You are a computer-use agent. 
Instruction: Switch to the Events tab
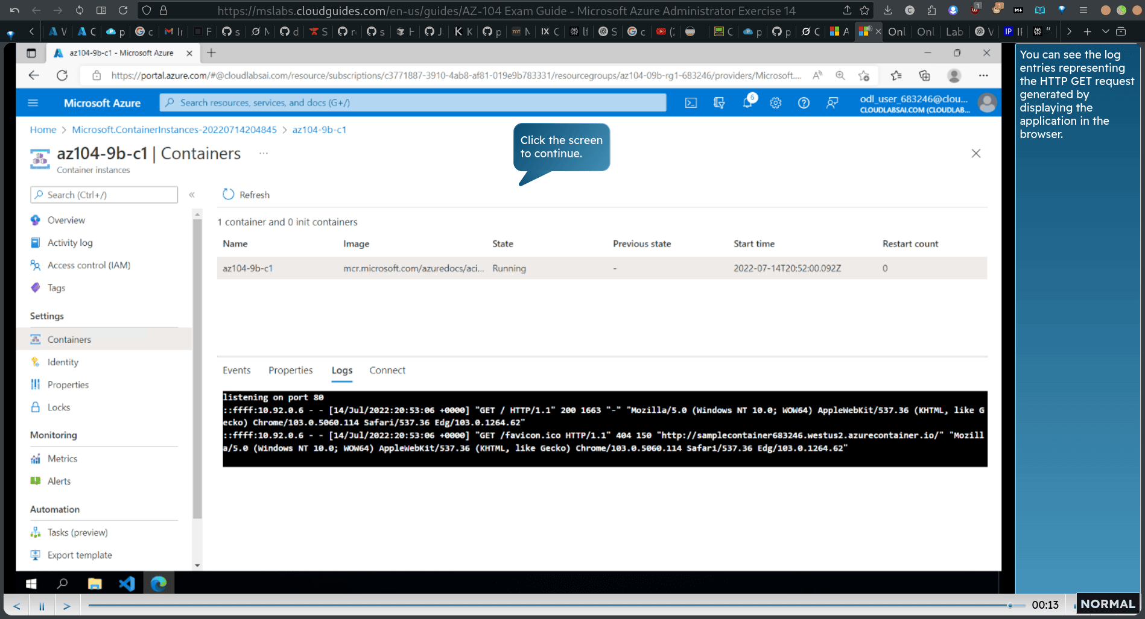[x=236, y=370]
